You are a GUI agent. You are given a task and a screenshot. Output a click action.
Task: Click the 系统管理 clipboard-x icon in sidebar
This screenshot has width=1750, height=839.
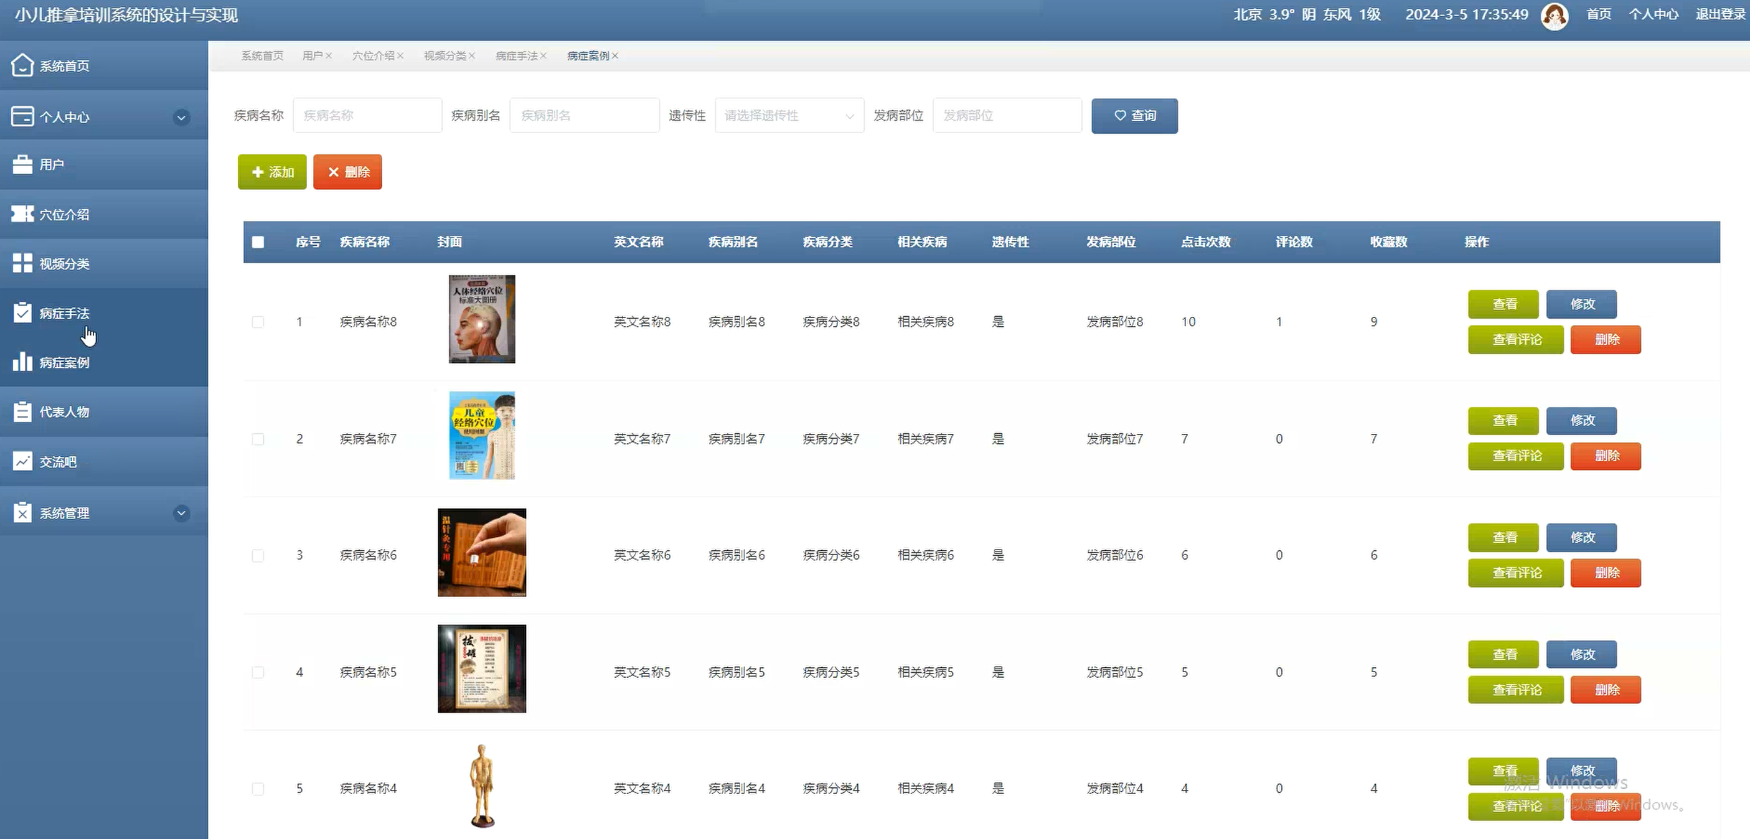coord(22,512)
